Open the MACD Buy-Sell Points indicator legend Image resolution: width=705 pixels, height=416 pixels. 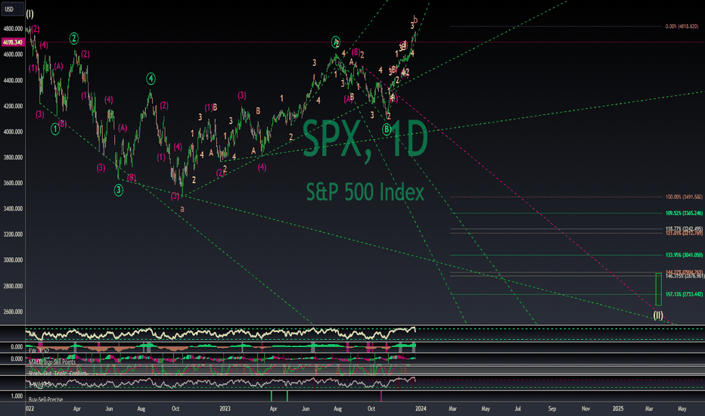[x=52, y=362]
